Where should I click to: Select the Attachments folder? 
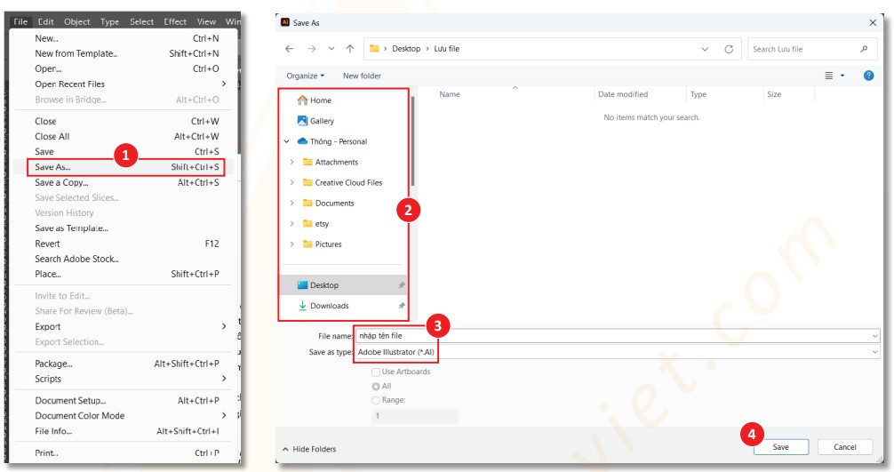(x=331, y=162)
